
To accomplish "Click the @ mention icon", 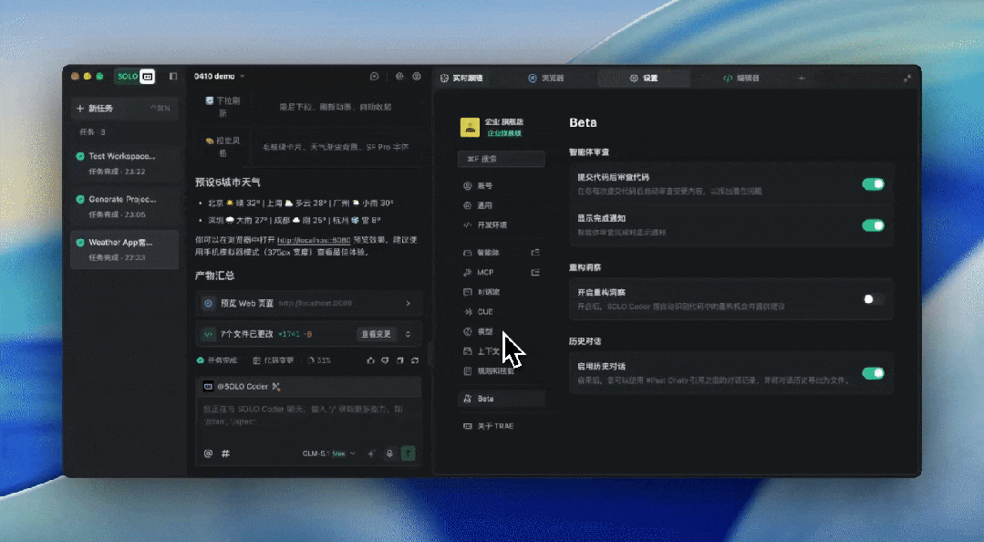I will tap(208, 453).
